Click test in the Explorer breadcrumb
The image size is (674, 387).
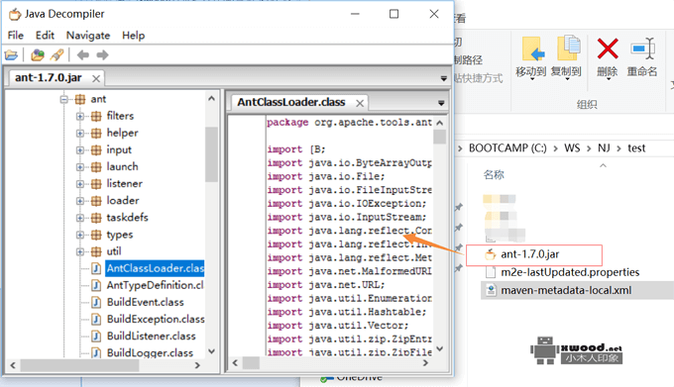tap(636, 148)
